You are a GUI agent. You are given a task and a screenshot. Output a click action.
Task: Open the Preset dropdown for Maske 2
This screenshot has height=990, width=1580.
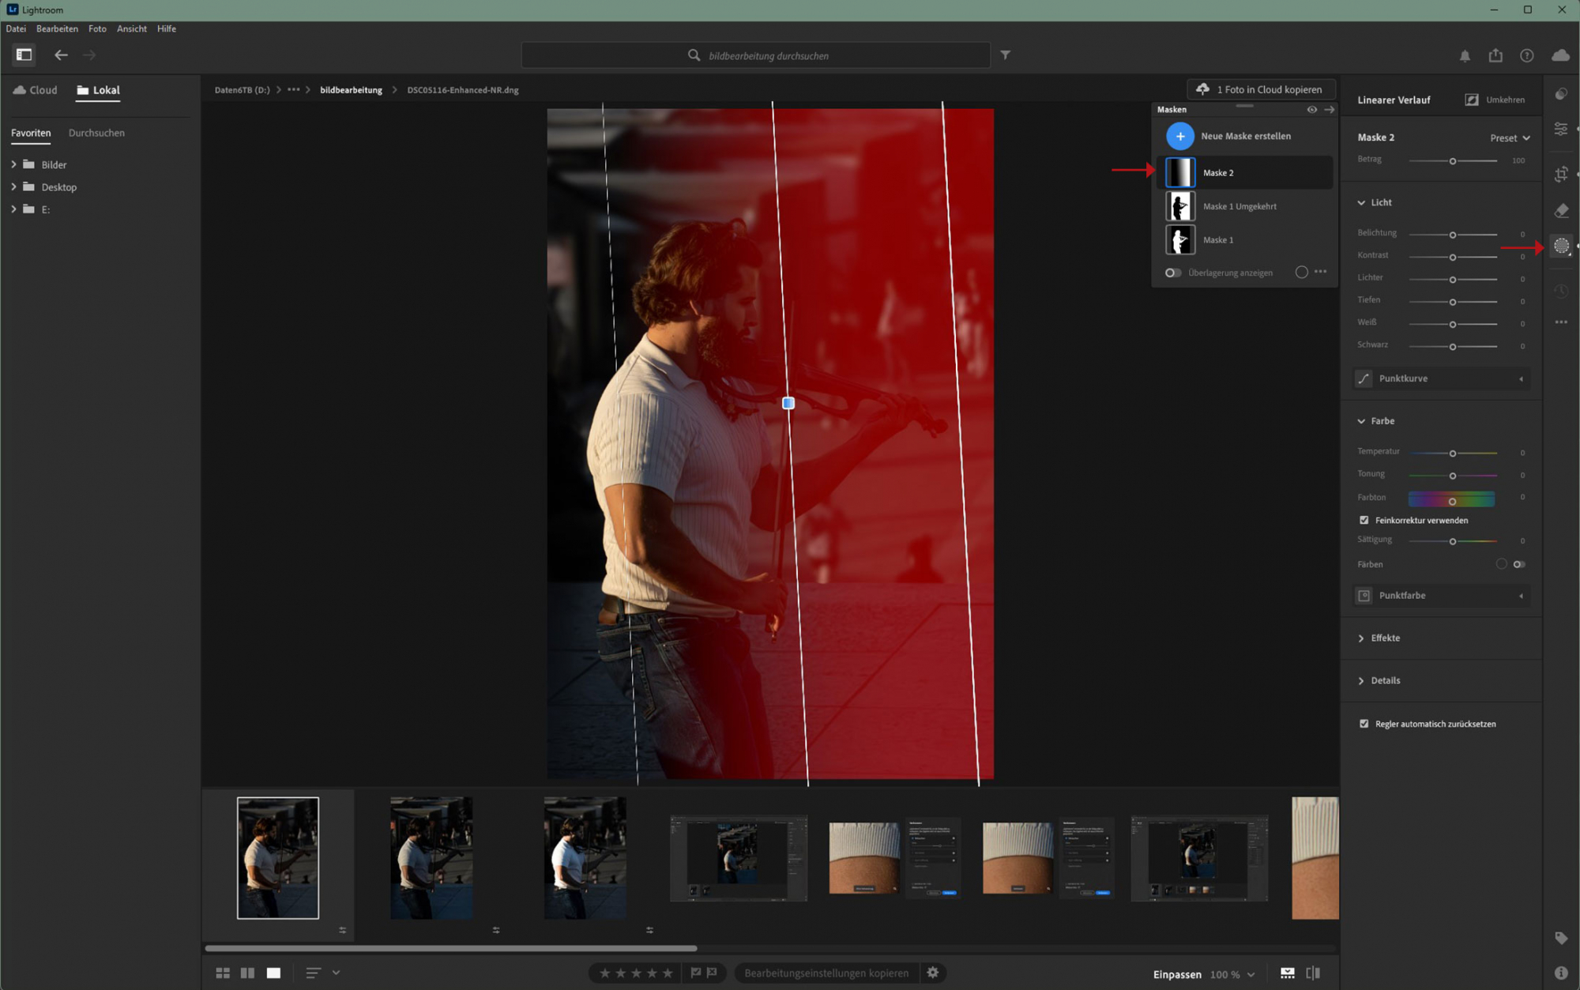(x=1510, y=137)
